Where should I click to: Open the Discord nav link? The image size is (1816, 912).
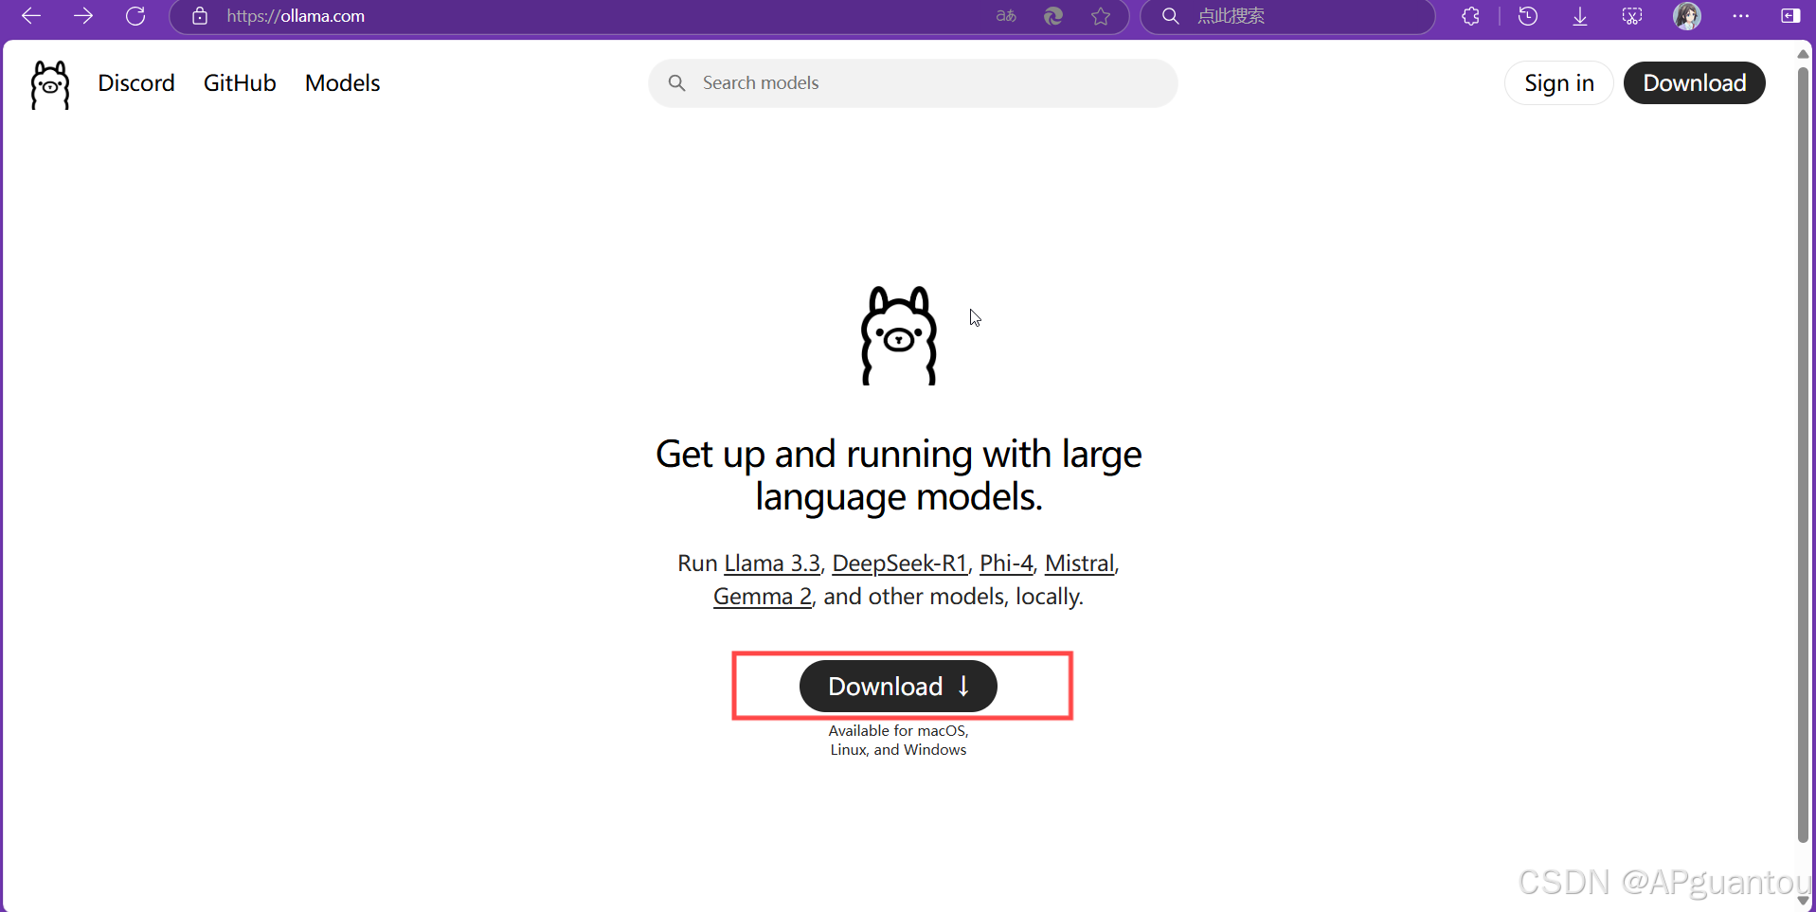[136, 83]
